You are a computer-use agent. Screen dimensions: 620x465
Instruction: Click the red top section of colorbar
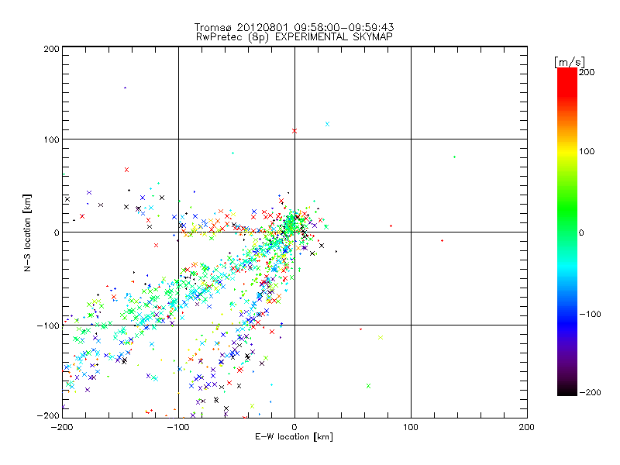[x=567, y=81]
